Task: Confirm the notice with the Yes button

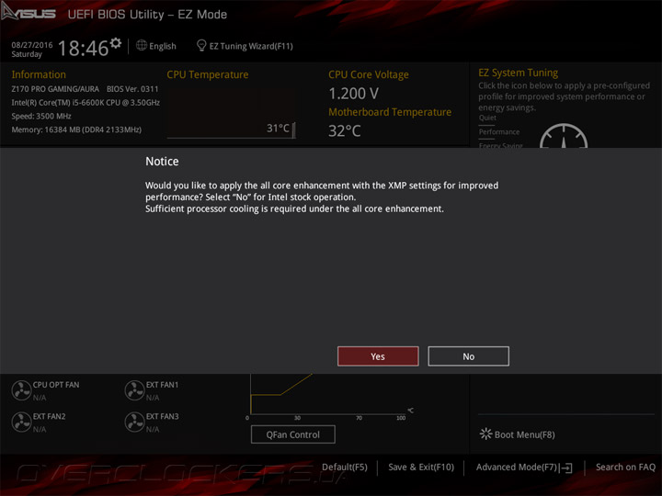Action: click(x=378, y=356)
